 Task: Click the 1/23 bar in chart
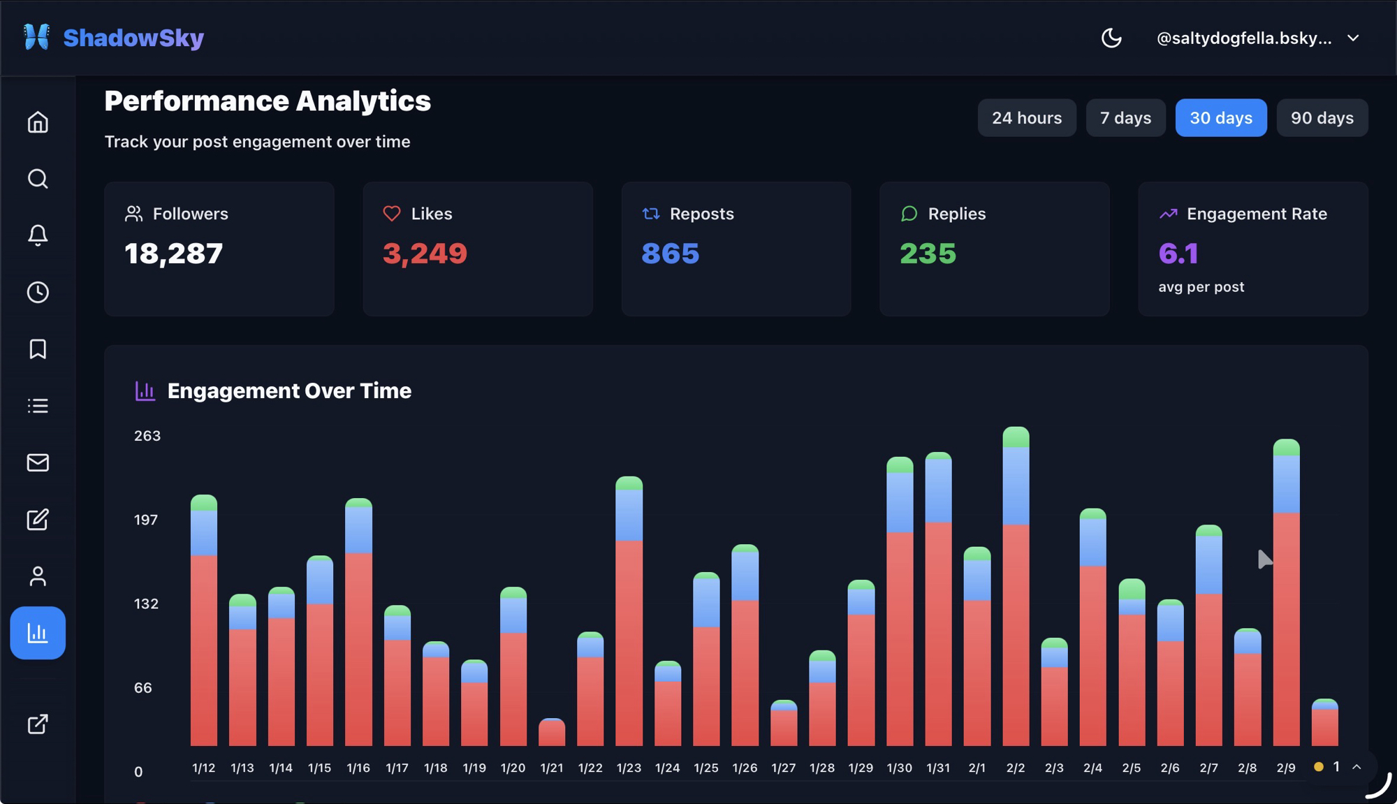[629, 611]
